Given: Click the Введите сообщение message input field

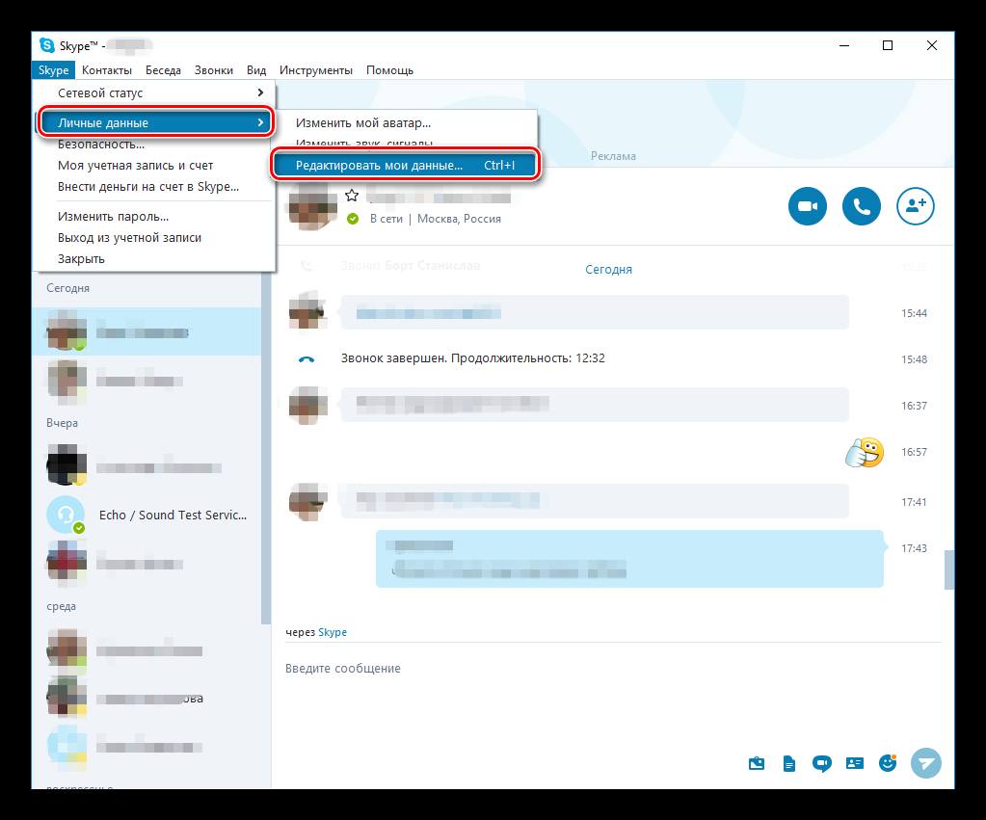Looking at the screenshot, I should 578,669.
